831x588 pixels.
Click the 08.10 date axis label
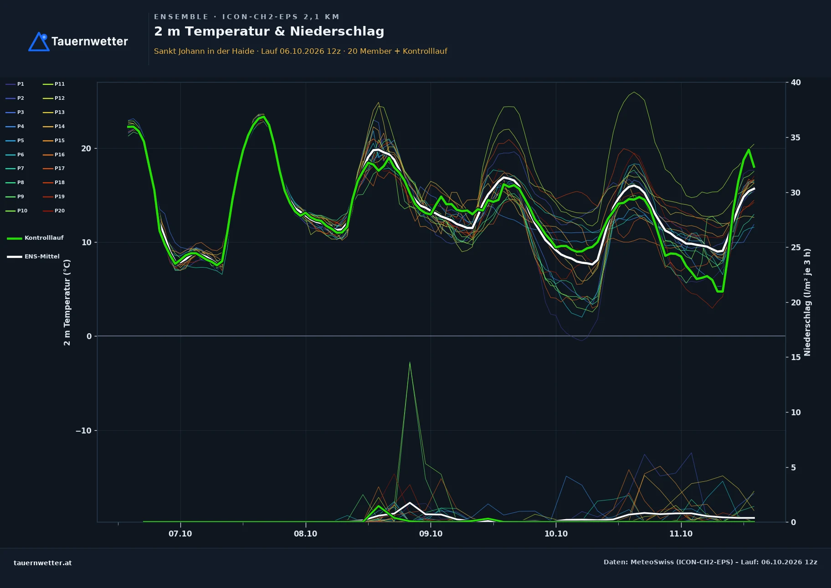click(306, 534)
